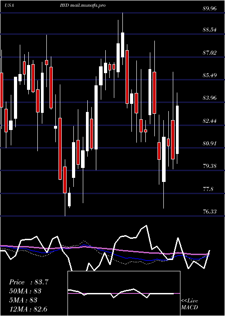
Task: Select the 76.33 price axis label
Action: (x=210, y=212)
